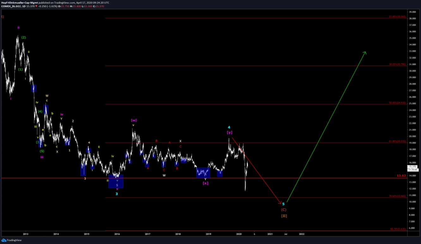The height and width of the screenshot is (244, 421).
Task: Select the cyan wave 3 label
Action: tap(117, 194)
